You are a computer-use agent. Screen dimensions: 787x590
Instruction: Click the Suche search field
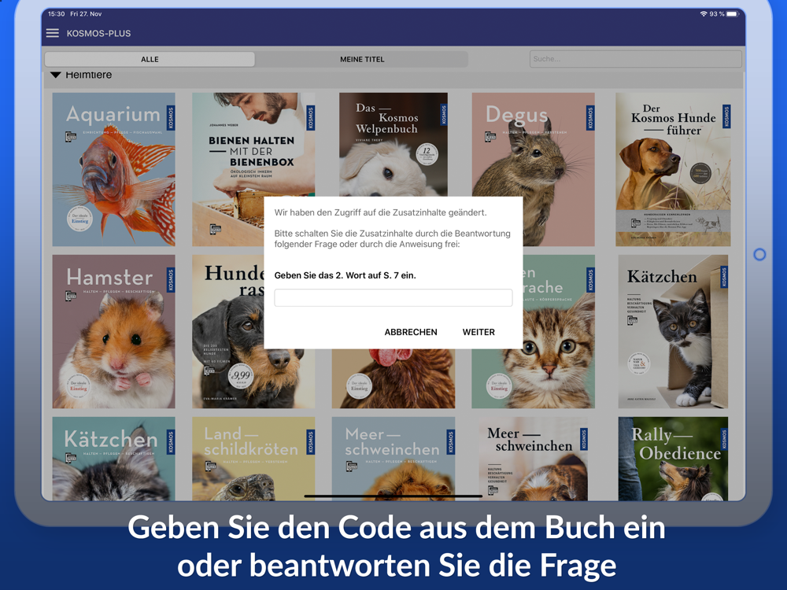click(635, 59)
